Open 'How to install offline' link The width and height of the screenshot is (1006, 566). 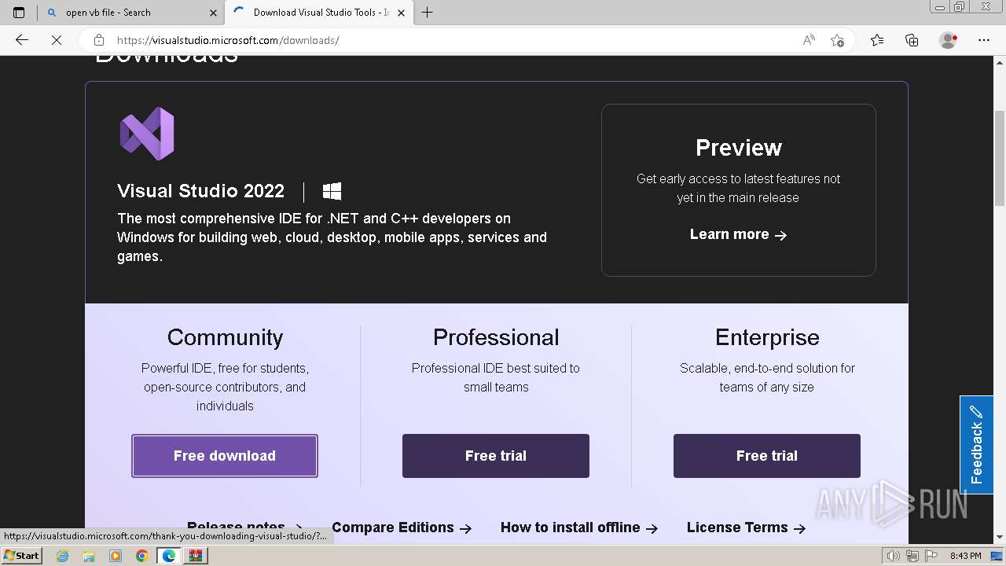click(579, 527)
